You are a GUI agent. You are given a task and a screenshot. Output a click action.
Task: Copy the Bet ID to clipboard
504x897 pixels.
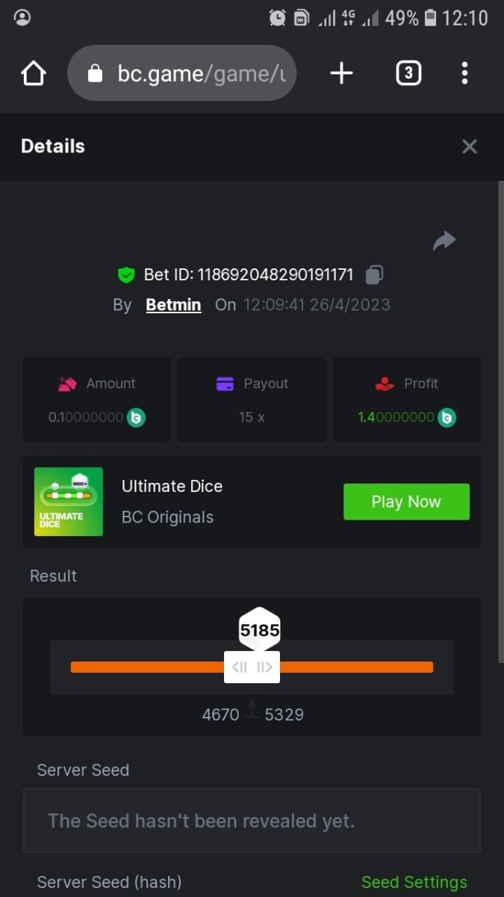coord(374,275)
